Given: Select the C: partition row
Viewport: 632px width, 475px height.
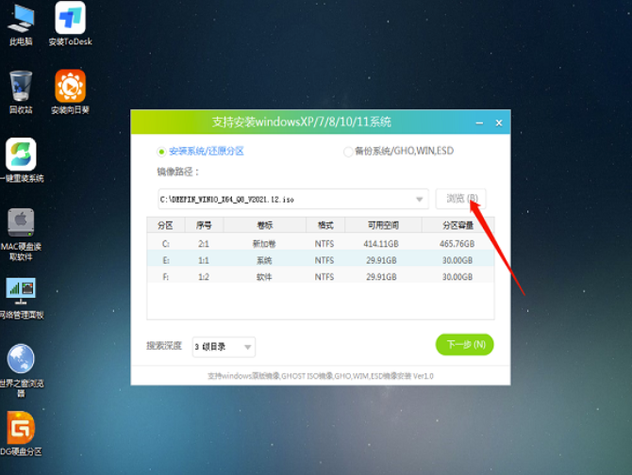Looking at the screenshot, I should pyautogui.click(x=321, y=243).
